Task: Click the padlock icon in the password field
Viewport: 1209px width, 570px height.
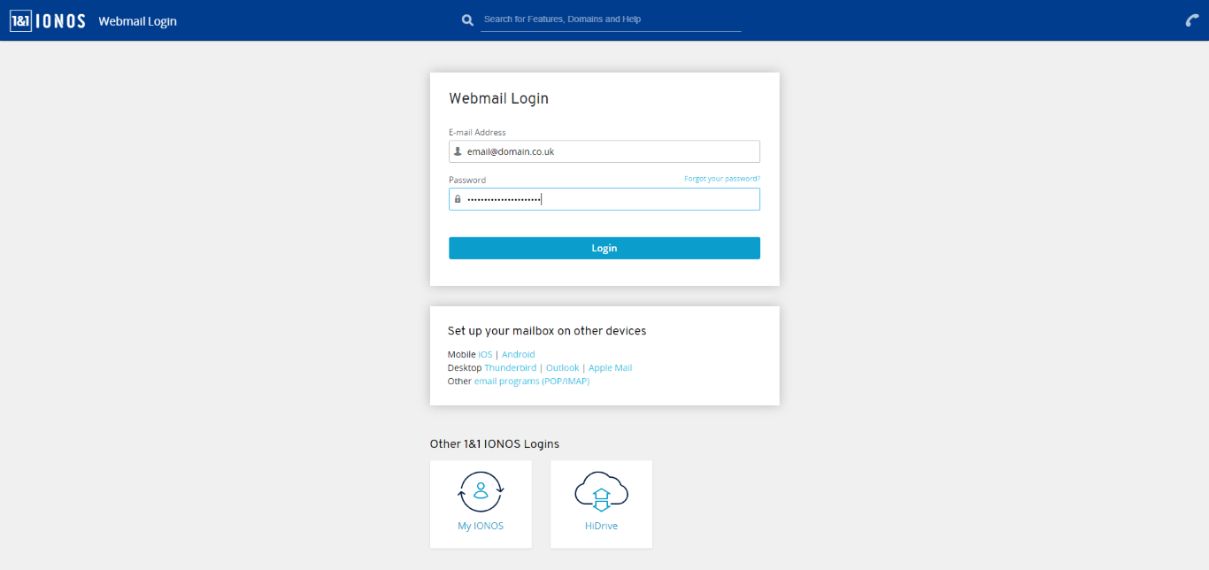Action: [458, 198]
